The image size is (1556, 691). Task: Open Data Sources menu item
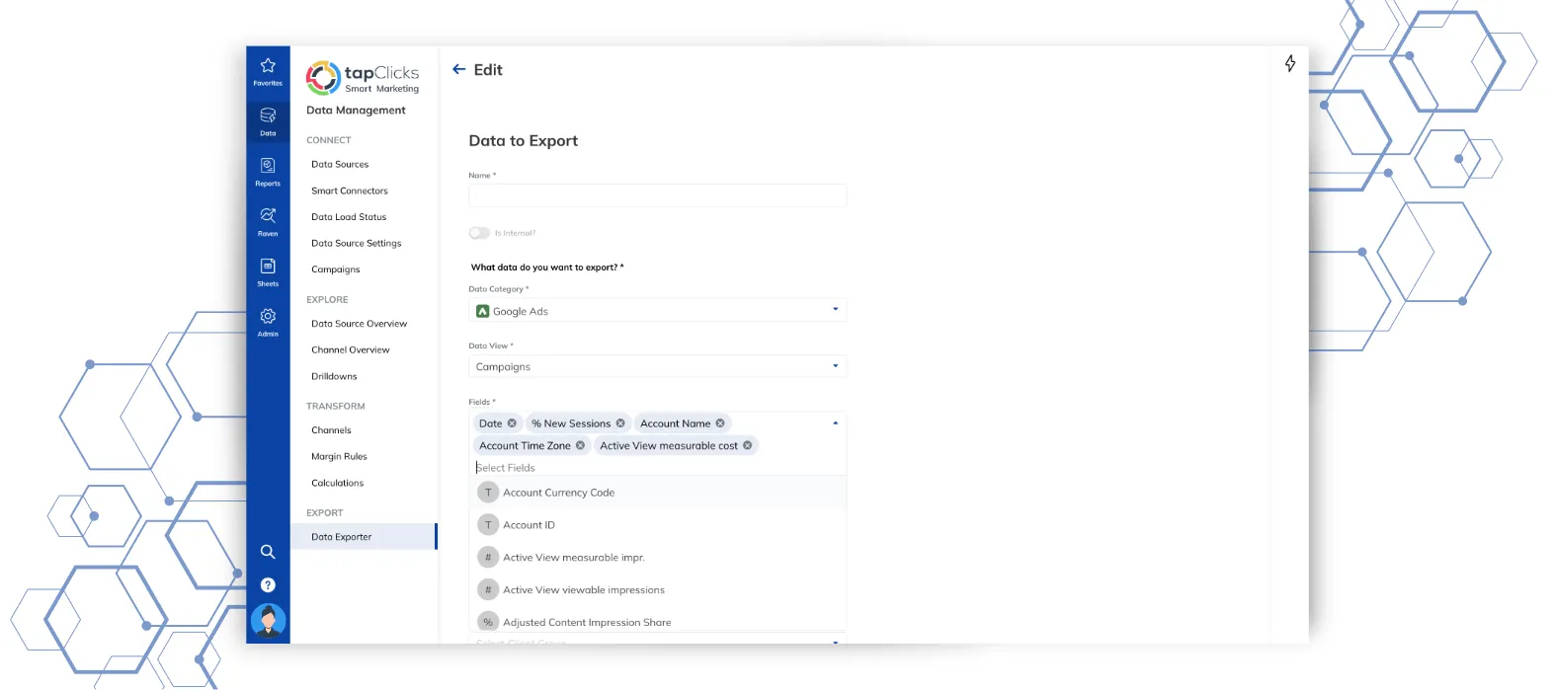(340, 165)
